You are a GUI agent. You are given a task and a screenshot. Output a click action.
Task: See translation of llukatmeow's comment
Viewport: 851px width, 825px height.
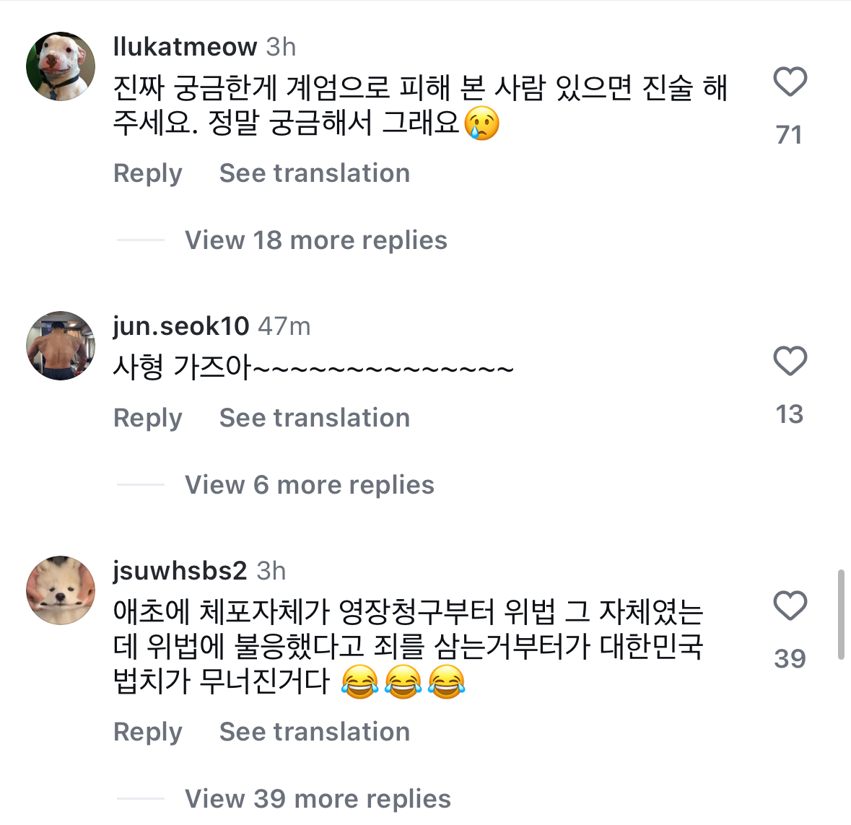[315, 173]
